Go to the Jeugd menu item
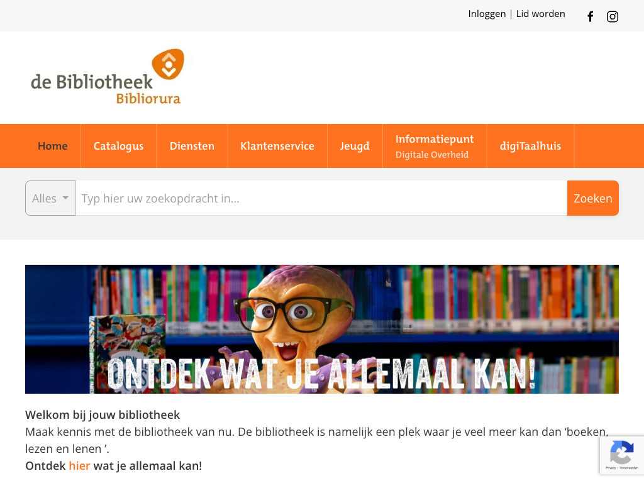The width and height of the screenshot is (644, 483). coord(355,146)
